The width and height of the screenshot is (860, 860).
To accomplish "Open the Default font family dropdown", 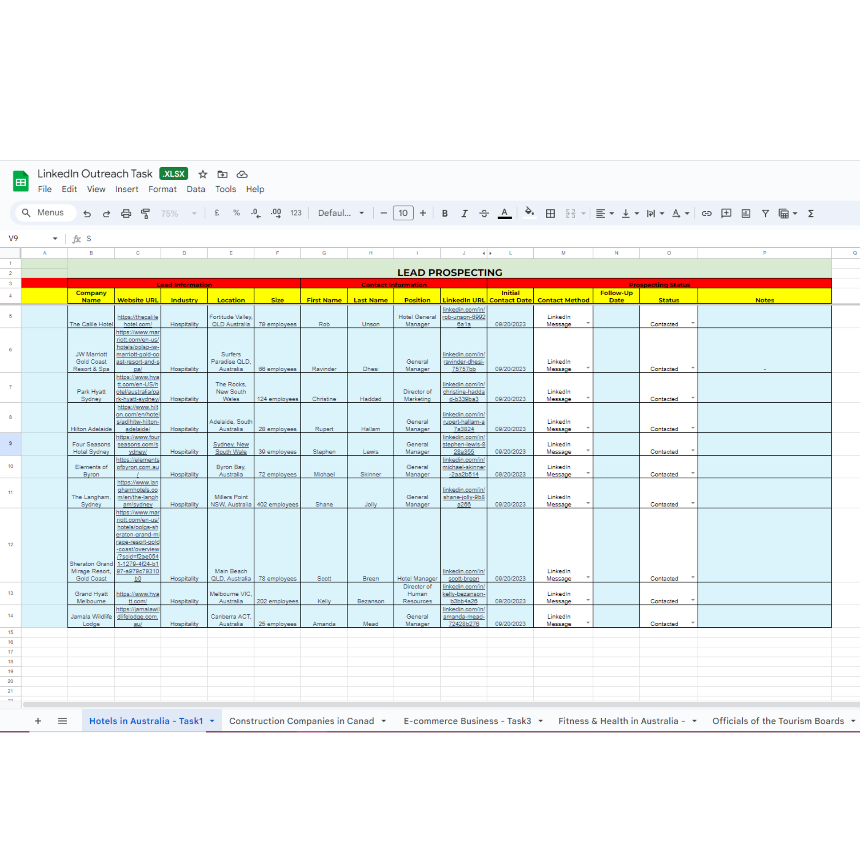I will click(x=341, y=213).
